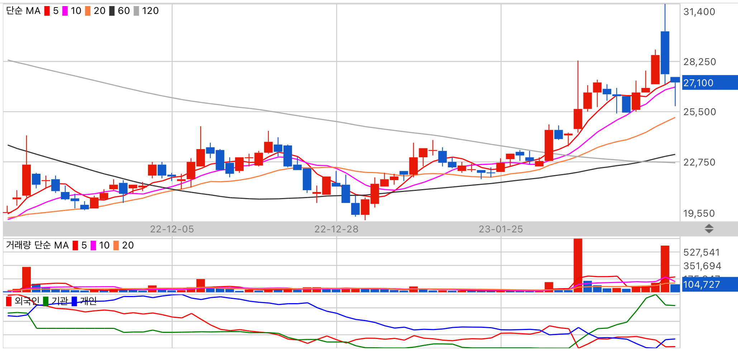Image resolution: width=738 pixels, height=355 pixels.
Task: Click the 22,750 price axis label
Action: click(x=699, y=162)
